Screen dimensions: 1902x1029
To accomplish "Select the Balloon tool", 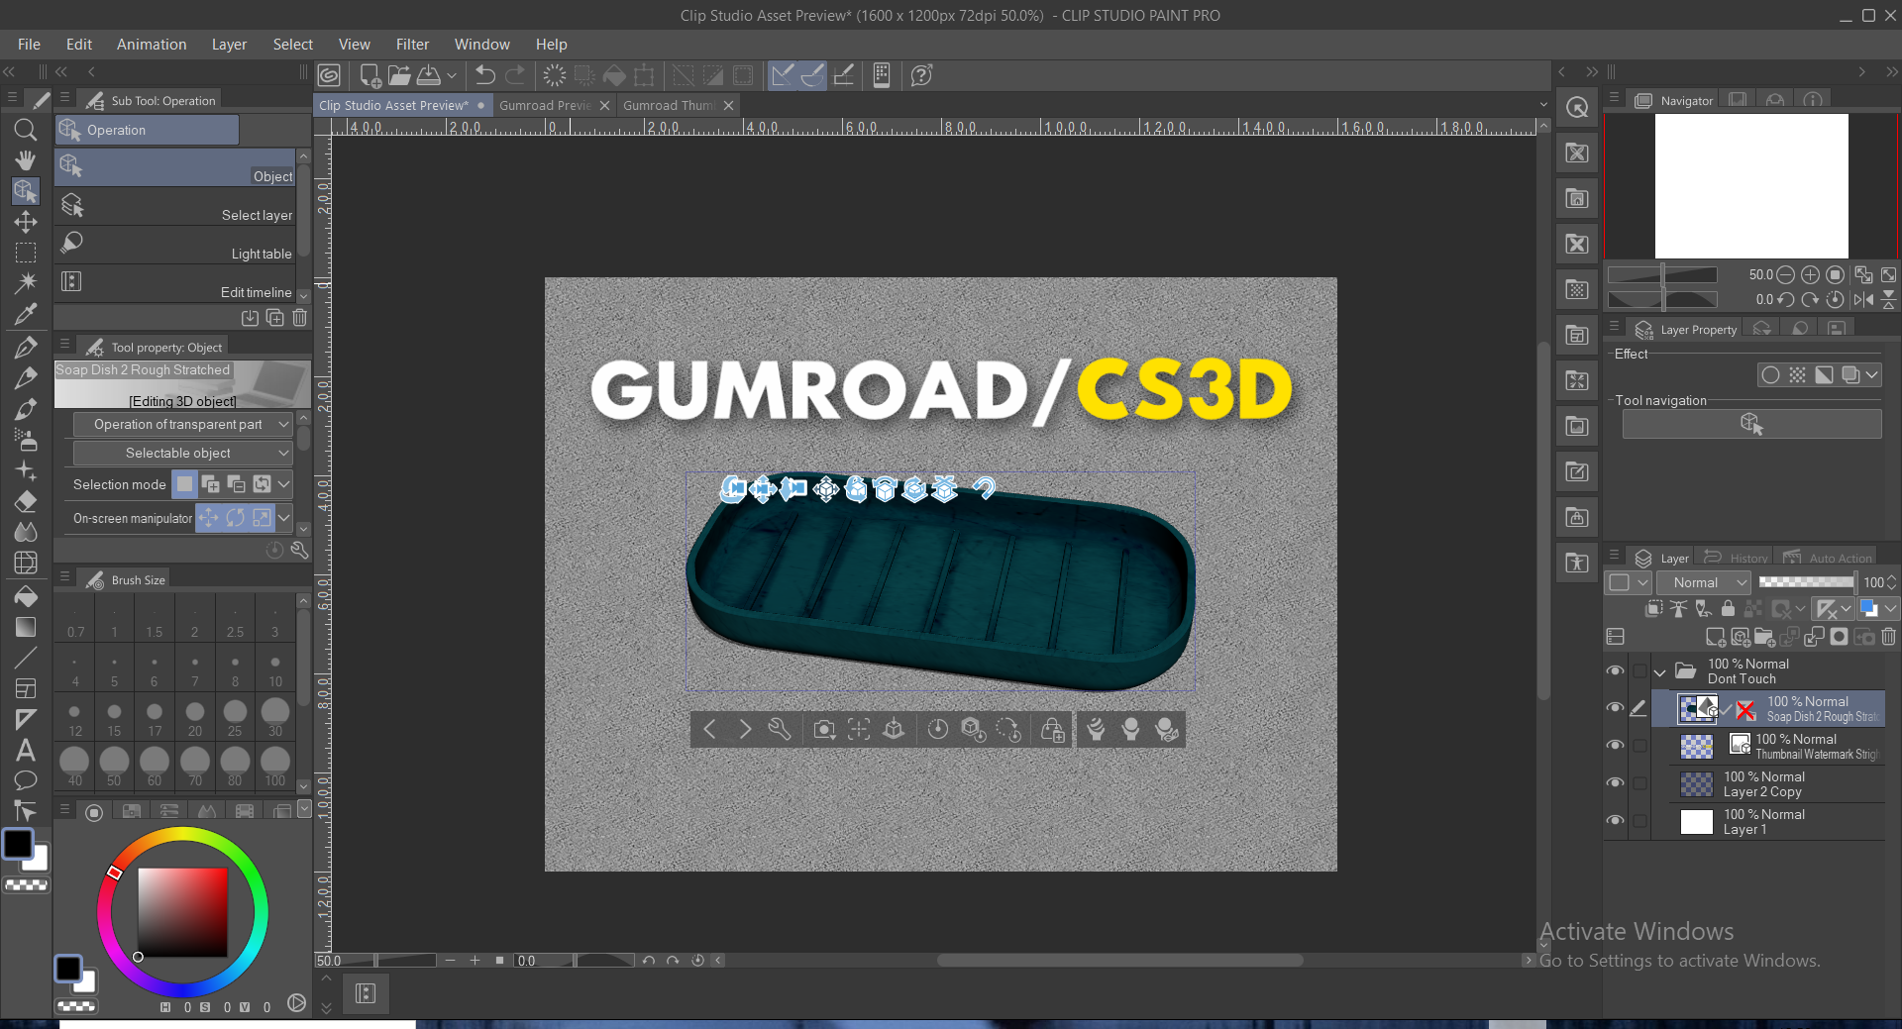I will (26, 780).
